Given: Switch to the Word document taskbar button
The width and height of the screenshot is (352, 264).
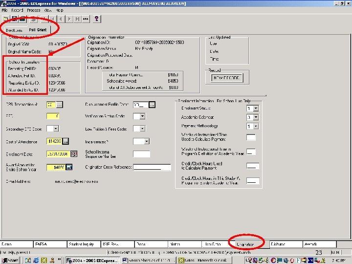Looking at the screenshot, I should [x=149, y=261].
